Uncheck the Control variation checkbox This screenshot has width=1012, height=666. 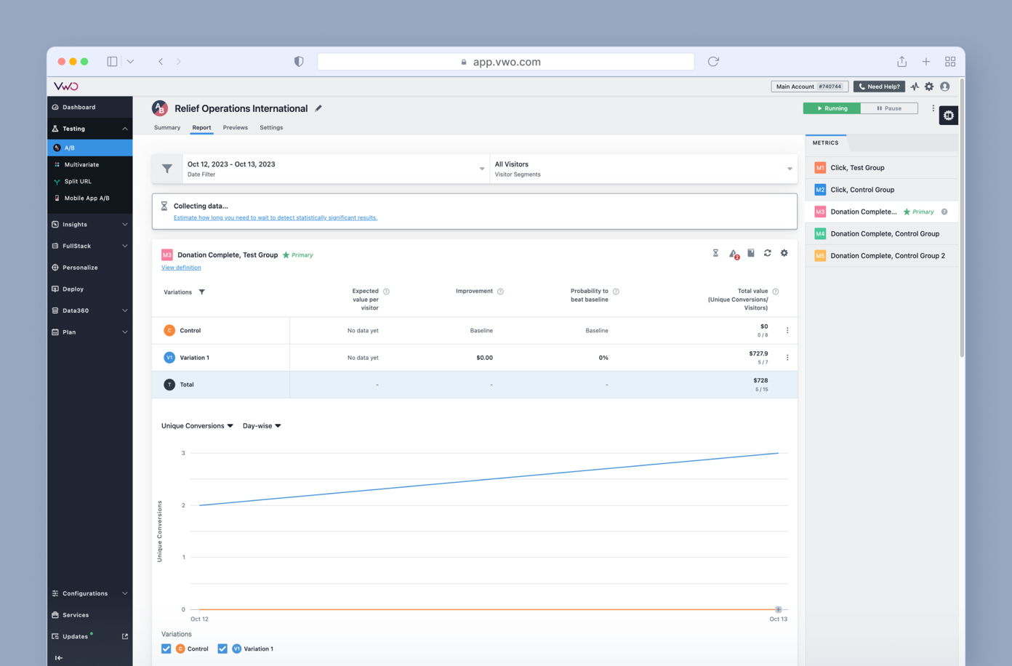coord(166,649)
